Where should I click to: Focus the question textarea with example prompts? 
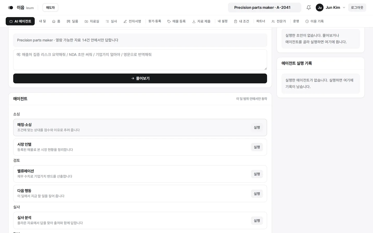pyautogui.click(x=140, y=60)
